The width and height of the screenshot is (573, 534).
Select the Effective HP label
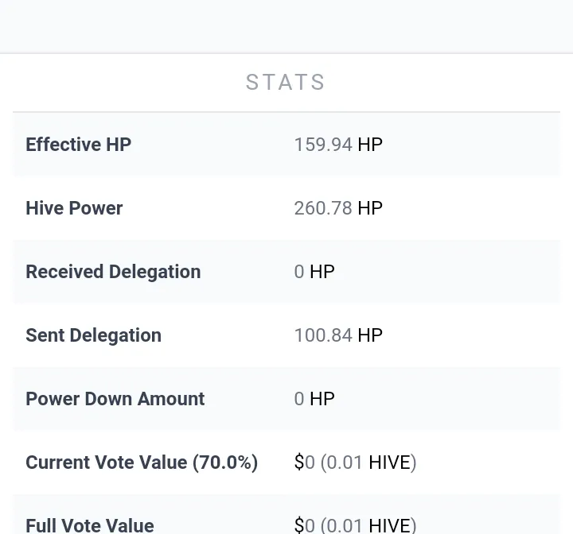click(x=79, y=145)
